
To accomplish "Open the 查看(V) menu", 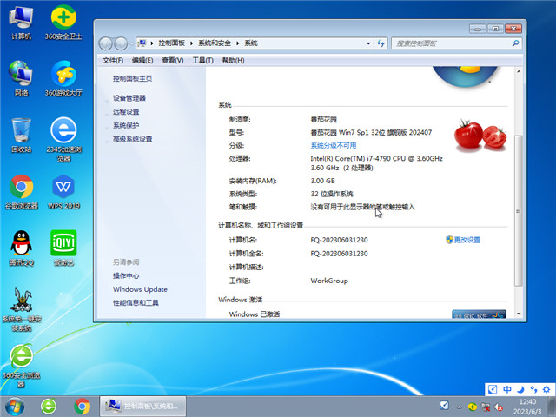I will pos(173,60).
